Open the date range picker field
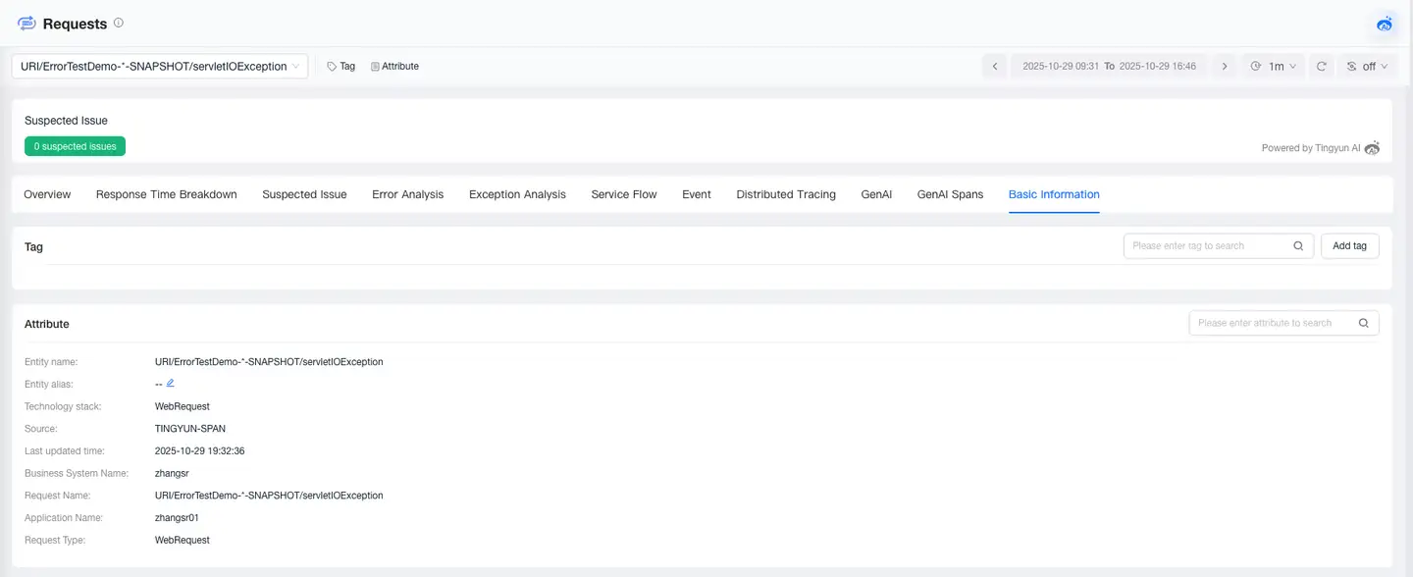 coord(1109,67)
